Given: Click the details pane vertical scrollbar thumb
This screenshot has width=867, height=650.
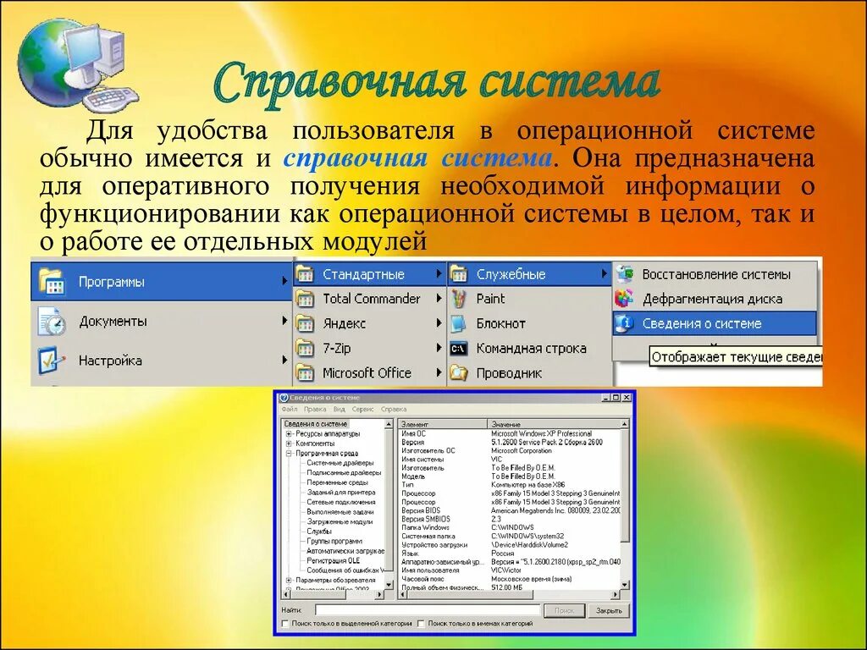Looking at the screenshot, I should pyautogui.click(x=625, y=485).
